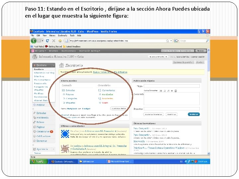Open the Estadísticas del blog sidebar link
Screen dimensions: 239x179
click(44, 73)
